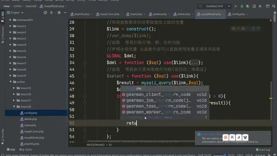
Task: Choose gearman_job_ completion suggestion
Action: tap(164, 100)
